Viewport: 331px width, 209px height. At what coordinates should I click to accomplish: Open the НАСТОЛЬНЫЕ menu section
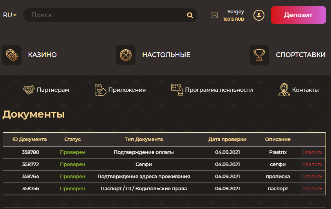(x=166, y=55)
